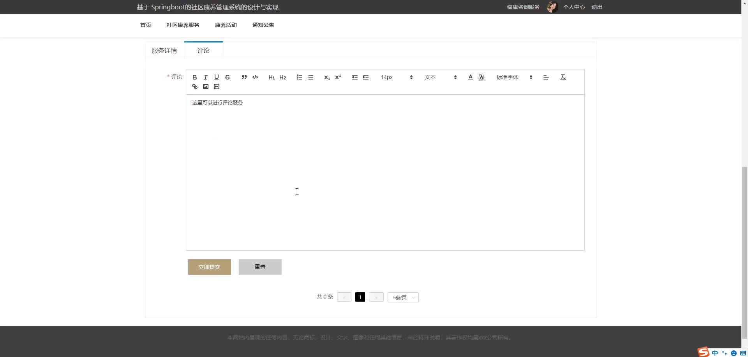The image size is (748, 357).
Task: Click the site title 基于 Springboot的社区康养管理系统
Action: (x=208, y=7)
